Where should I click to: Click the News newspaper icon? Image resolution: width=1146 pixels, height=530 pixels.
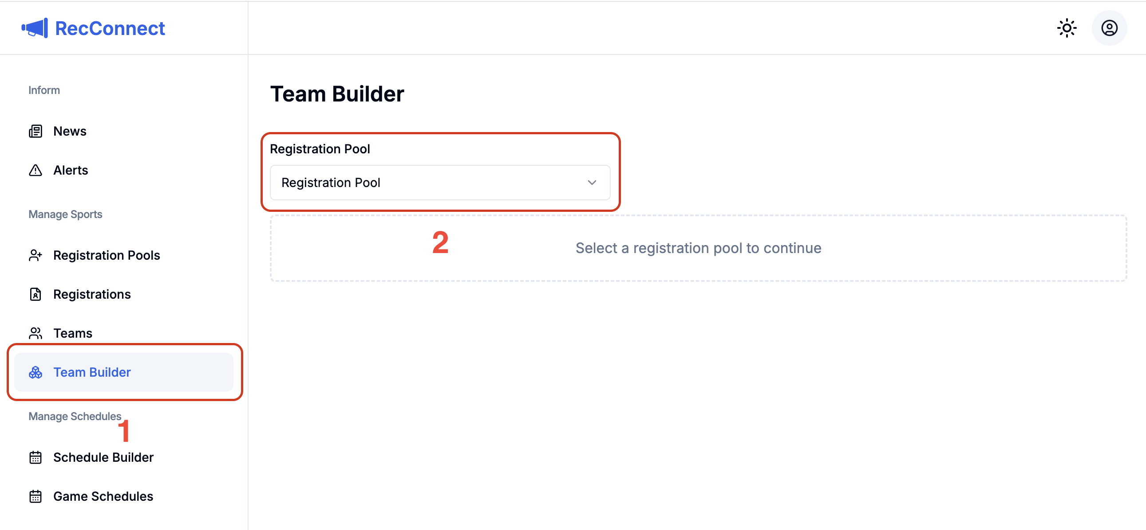coord(36,131)
